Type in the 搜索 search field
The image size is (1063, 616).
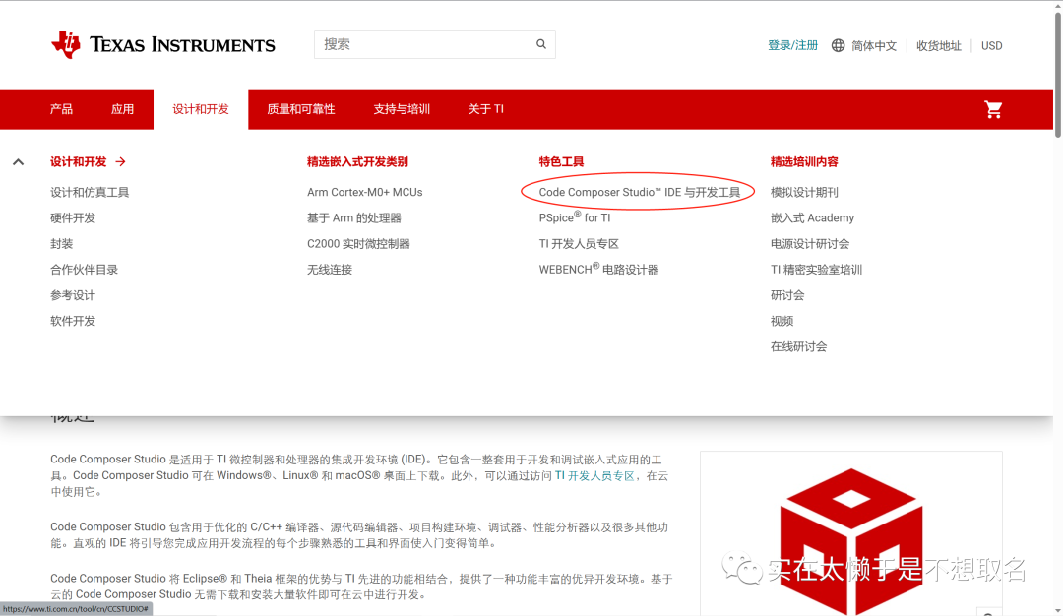[x=423, y=44]
